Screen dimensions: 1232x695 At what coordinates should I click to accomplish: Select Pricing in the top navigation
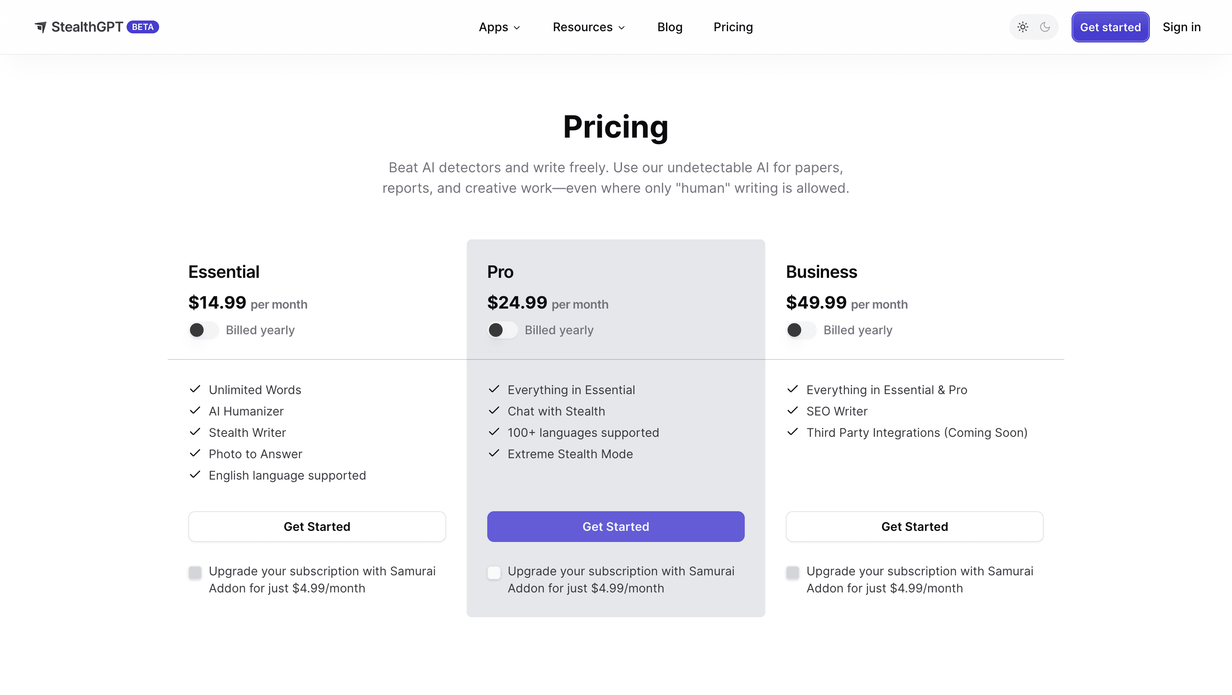[733, 27]
